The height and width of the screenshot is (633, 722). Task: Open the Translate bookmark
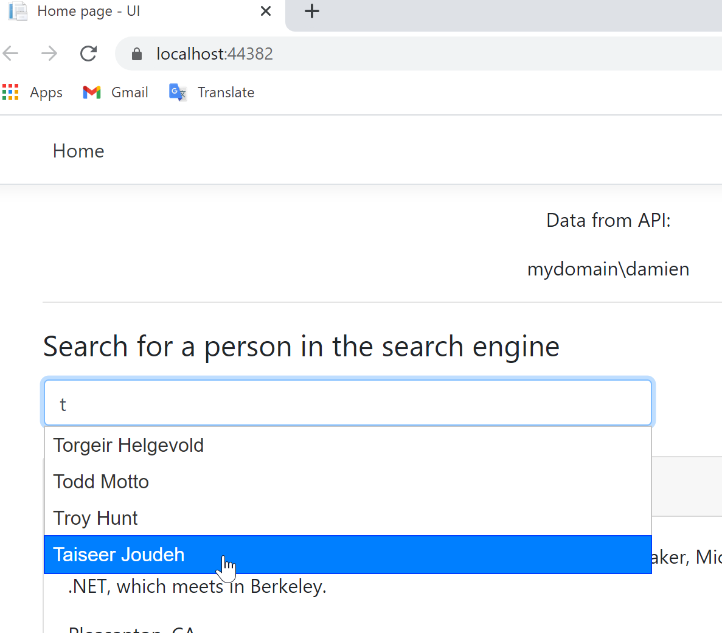tap(212, 92)
